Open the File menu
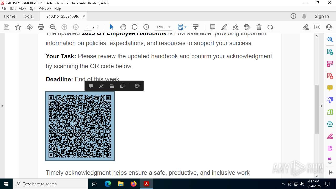The width and height of the screenshot is (336, 189). pos(4,9)
